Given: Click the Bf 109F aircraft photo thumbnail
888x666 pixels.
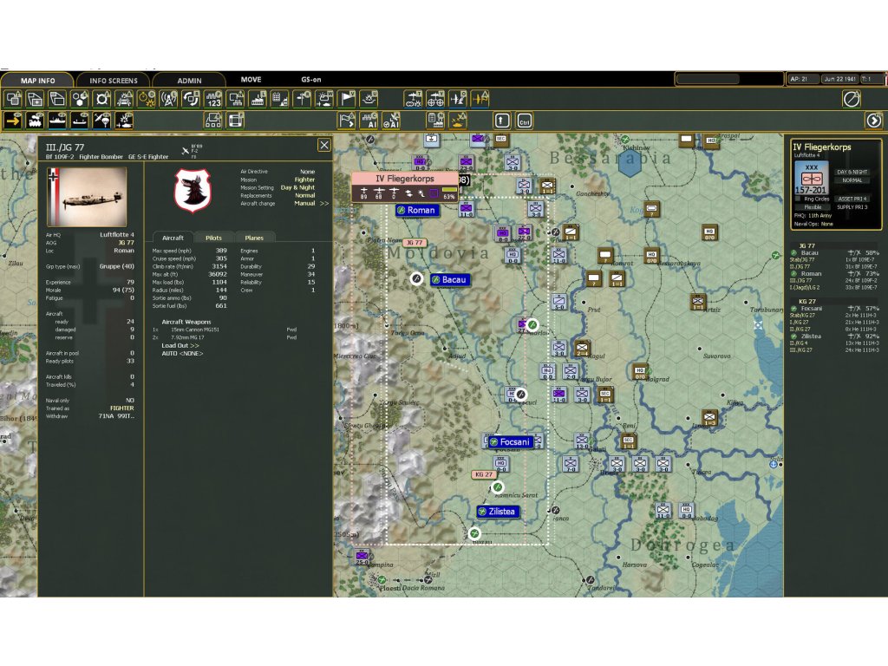Looking at the screenshot, I should pyautogui.click(x=86, y=197).
